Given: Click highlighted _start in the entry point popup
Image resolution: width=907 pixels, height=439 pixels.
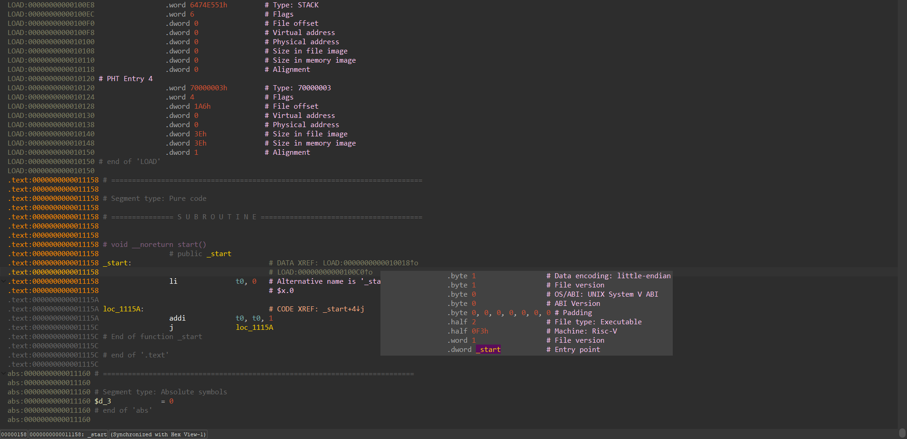Looking at the screenshot, I should pos(488,350).
